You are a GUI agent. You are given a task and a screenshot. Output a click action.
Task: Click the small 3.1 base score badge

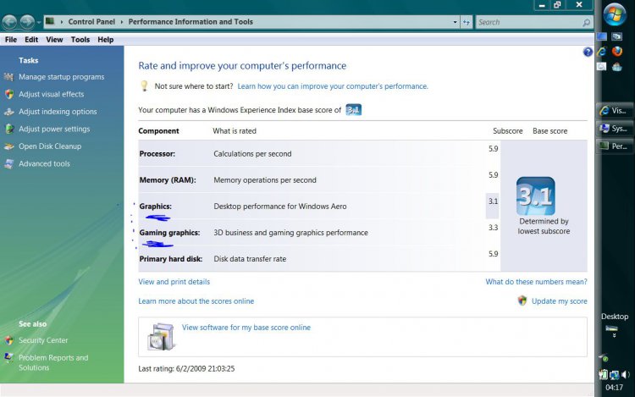354,110
